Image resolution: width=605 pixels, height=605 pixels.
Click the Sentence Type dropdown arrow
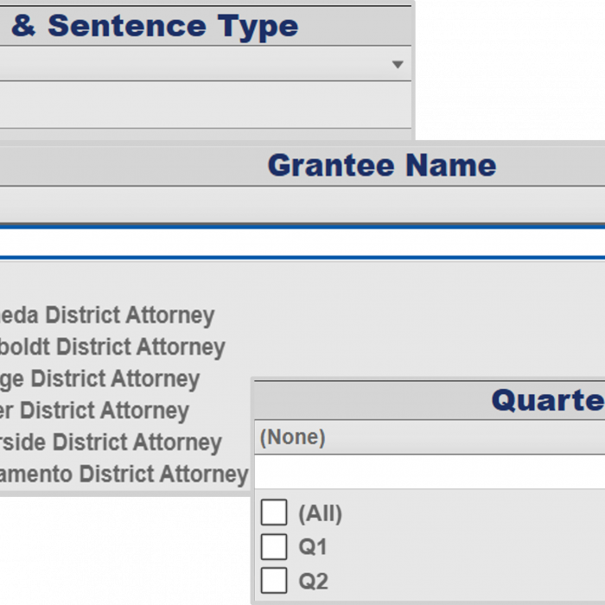tap(397, 65)
